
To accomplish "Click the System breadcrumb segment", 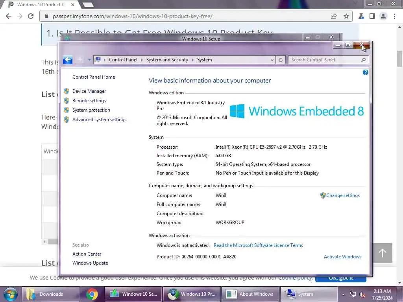I will click(x=205, y=60).
